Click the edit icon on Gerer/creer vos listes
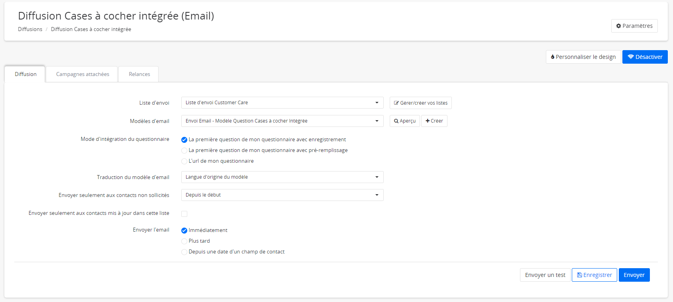The height and width of the screenshot is (302, 673). pos(396,103)
